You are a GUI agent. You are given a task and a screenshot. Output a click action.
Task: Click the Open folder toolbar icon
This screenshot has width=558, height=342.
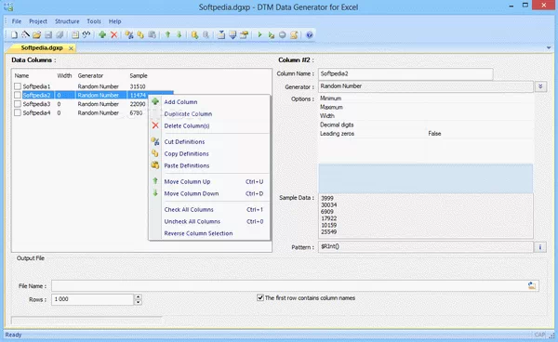click(36, 34)
